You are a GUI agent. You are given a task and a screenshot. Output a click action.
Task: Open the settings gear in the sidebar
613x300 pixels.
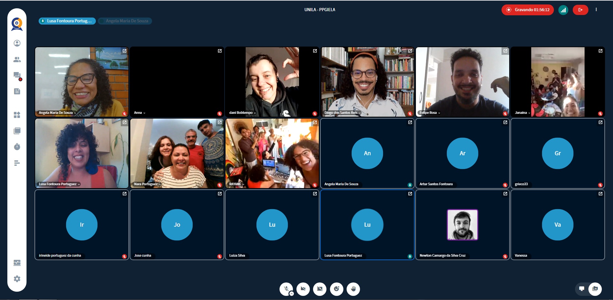tap(17, 279)
